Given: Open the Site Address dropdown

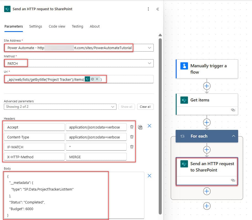Looking at the screenshot, I should coord(149,48).
